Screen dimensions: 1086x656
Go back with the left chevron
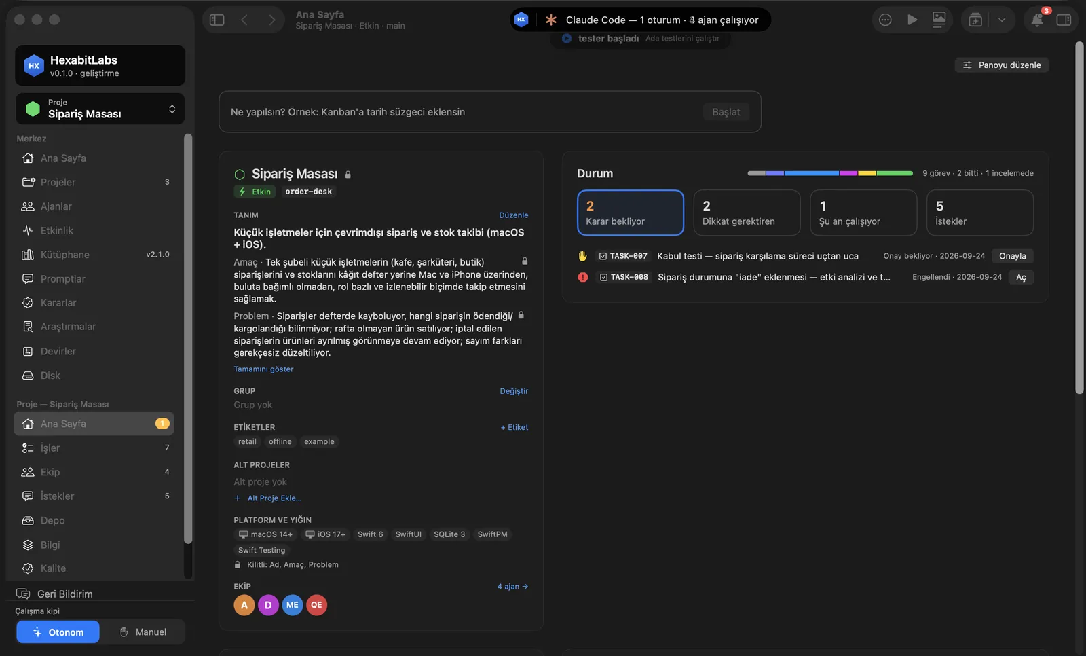[x=244, y=20]
